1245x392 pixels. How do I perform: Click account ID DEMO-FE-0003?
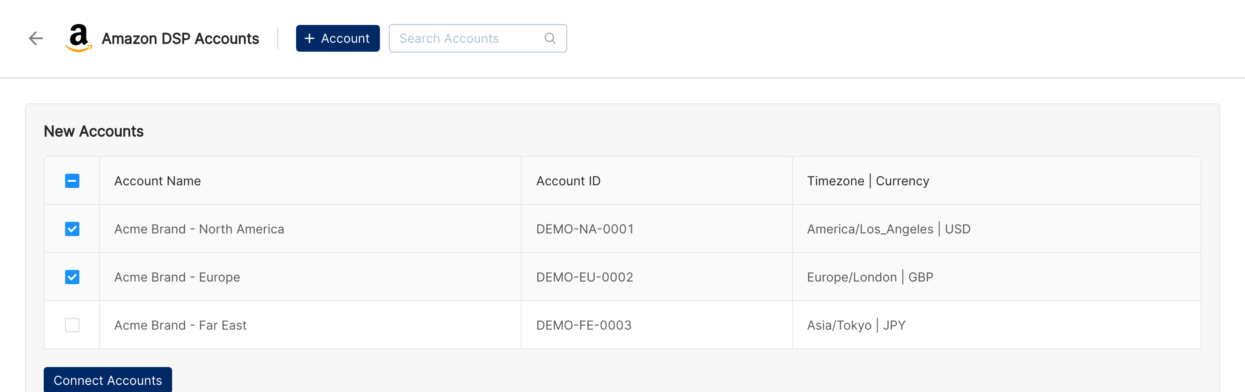584,325
